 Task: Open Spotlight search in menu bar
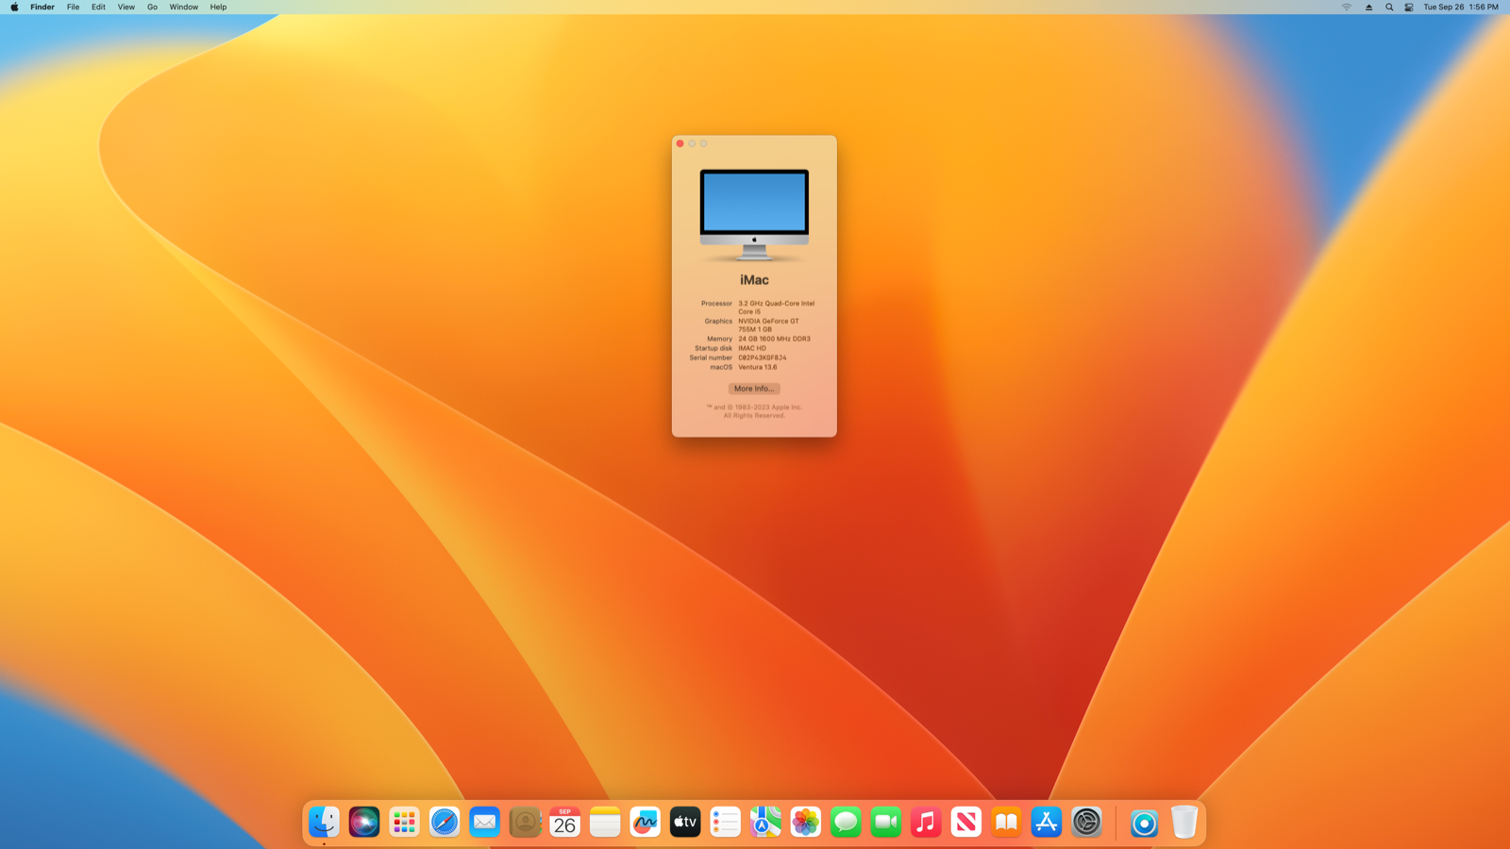tap(1389, 7)
